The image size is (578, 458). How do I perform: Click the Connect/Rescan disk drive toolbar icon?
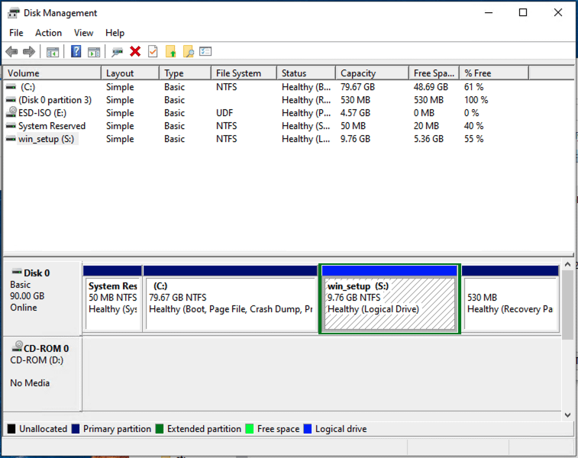(x=117, y=52)
